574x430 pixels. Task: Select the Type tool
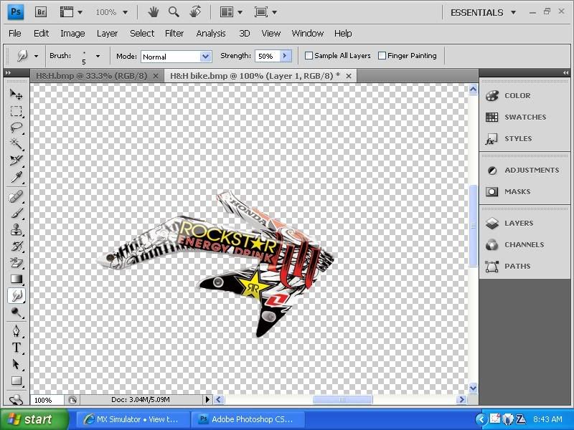16,348
